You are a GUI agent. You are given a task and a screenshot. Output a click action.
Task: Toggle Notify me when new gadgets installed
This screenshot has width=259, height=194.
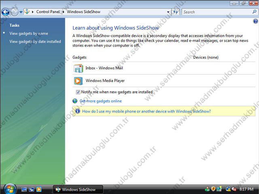[78, 92]
